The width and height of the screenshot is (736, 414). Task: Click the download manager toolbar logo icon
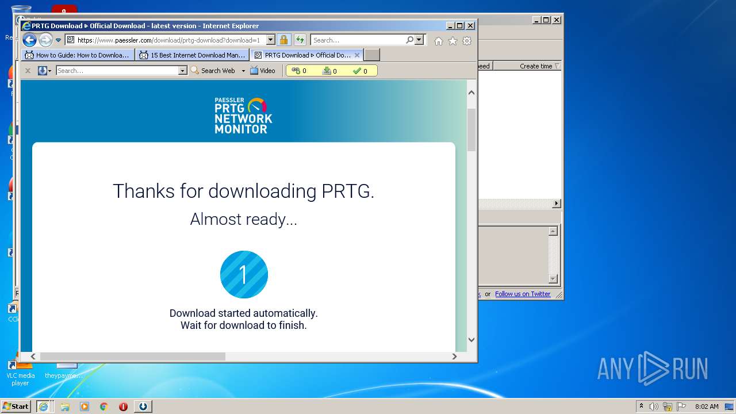coord(43,71)
